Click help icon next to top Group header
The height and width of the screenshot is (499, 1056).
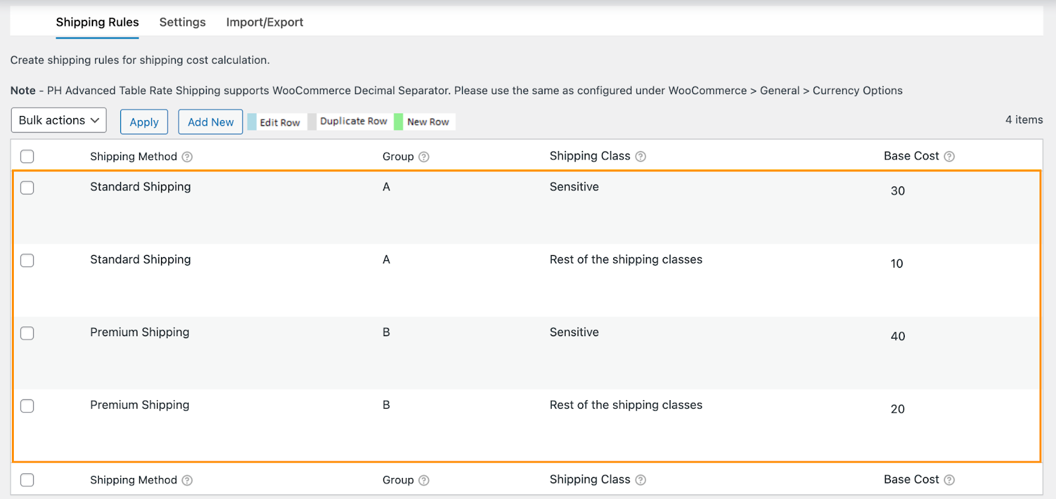click(x=424, y=157)
